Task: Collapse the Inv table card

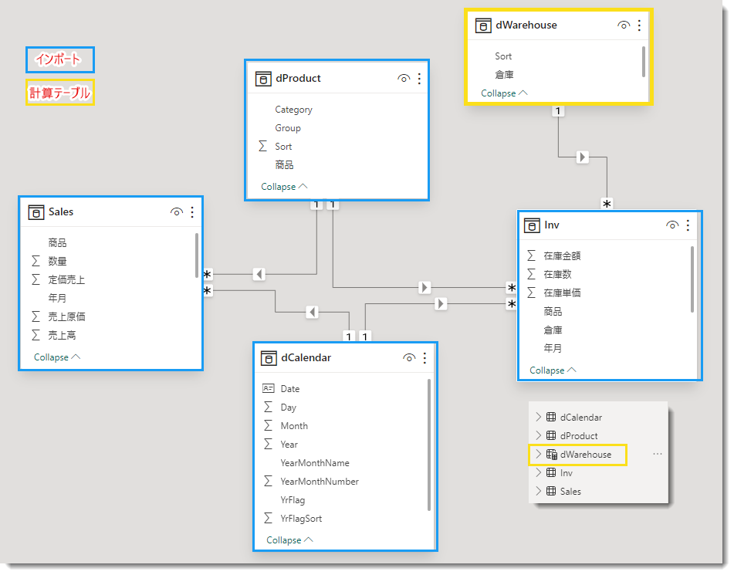Action: (553, 370)
